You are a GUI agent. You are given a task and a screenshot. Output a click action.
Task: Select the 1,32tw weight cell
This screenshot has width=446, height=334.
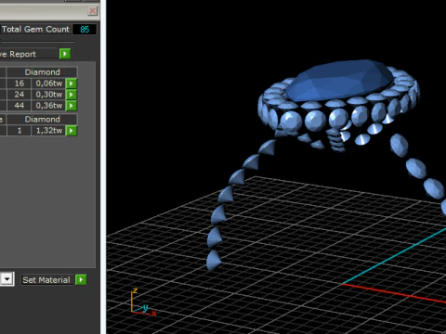click(48, 131)
